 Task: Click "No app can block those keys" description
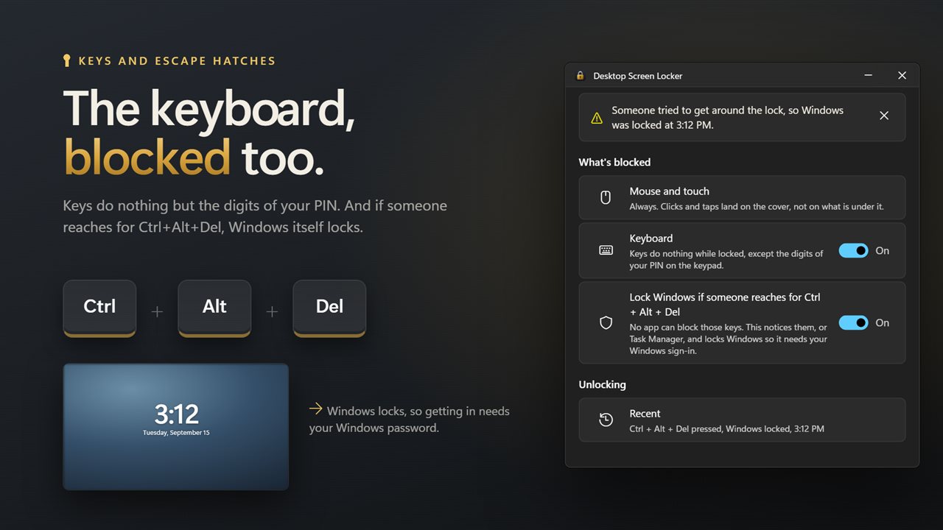pos(729,339)
